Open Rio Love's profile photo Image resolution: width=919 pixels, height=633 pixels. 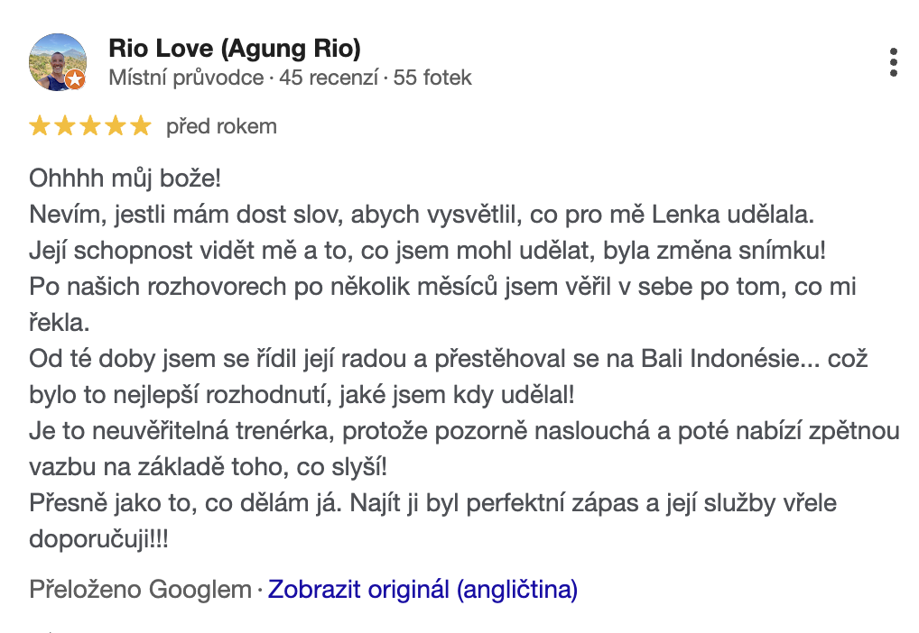click(58, 62)
